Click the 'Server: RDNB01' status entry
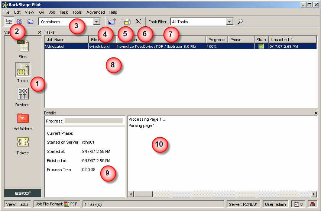The width and height of the screenshot is (321, 211). coord(243,204)
